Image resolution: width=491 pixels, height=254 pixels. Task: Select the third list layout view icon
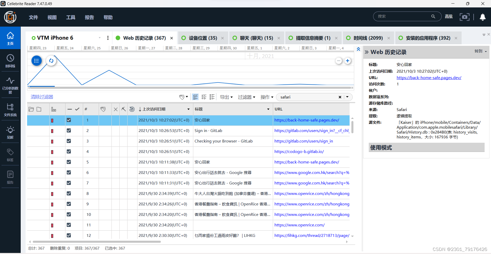pyautogui.click(x=212, y=97)
